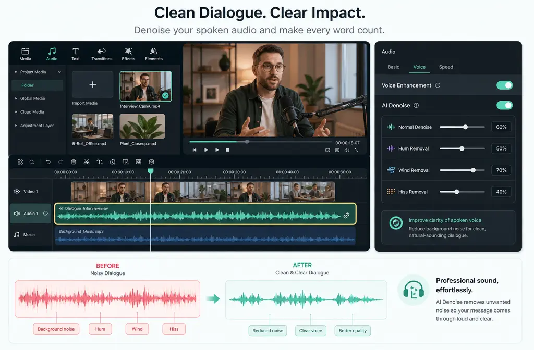Screen dimensions: 534x350
Task: Hide the Video 1 track eye icon
Action: (x=17, y=192)
